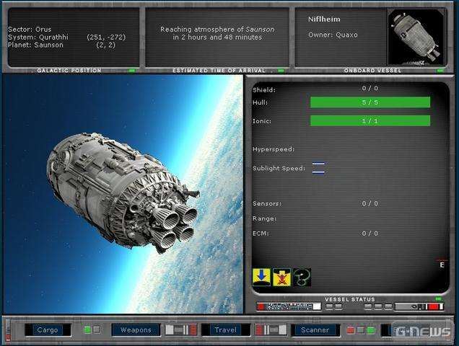Click the spaceship in the main view
459x346 pixels.
[123, 193]
